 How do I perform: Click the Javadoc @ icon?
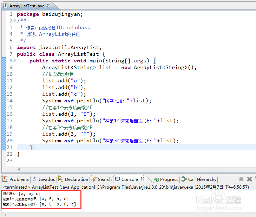pyautogui.click(x=34, y=179)
